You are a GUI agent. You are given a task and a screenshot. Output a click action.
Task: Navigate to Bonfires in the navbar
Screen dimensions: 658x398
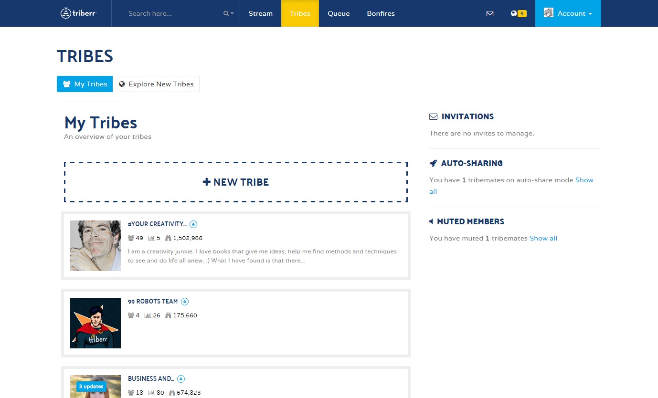381,13
